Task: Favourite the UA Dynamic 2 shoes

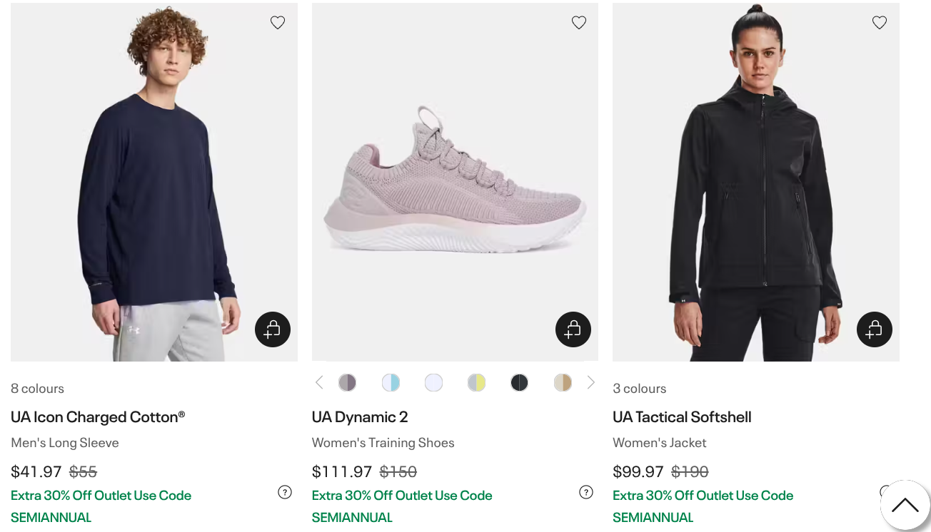Action: tap(579, 22)
